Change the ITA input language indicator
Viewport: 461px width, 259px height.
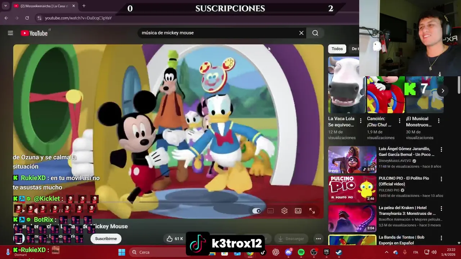416,252
